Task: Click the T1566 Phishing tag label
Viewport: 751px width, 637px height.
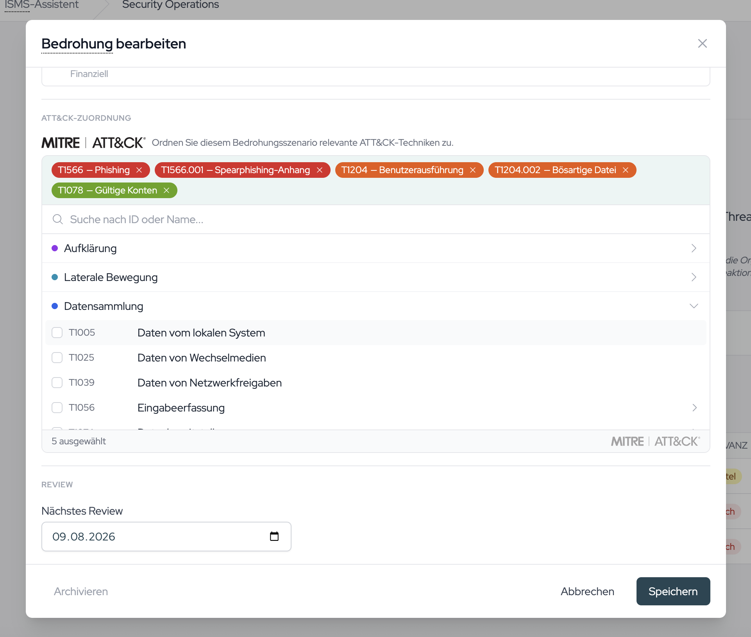Action: 94,170
